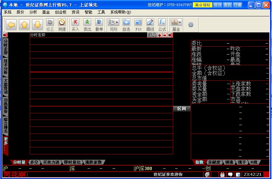The image size is (272, 179).
Task: Click the calendar icon in status bar
Action: pos(222,175)
